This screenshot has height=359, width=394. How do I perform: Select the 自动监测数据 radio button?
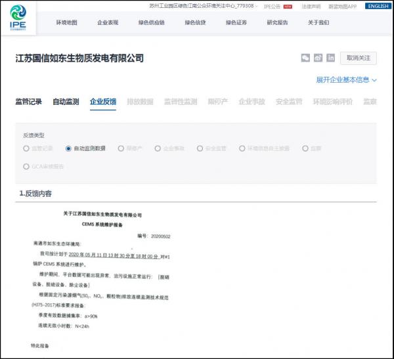click(68, 148)
